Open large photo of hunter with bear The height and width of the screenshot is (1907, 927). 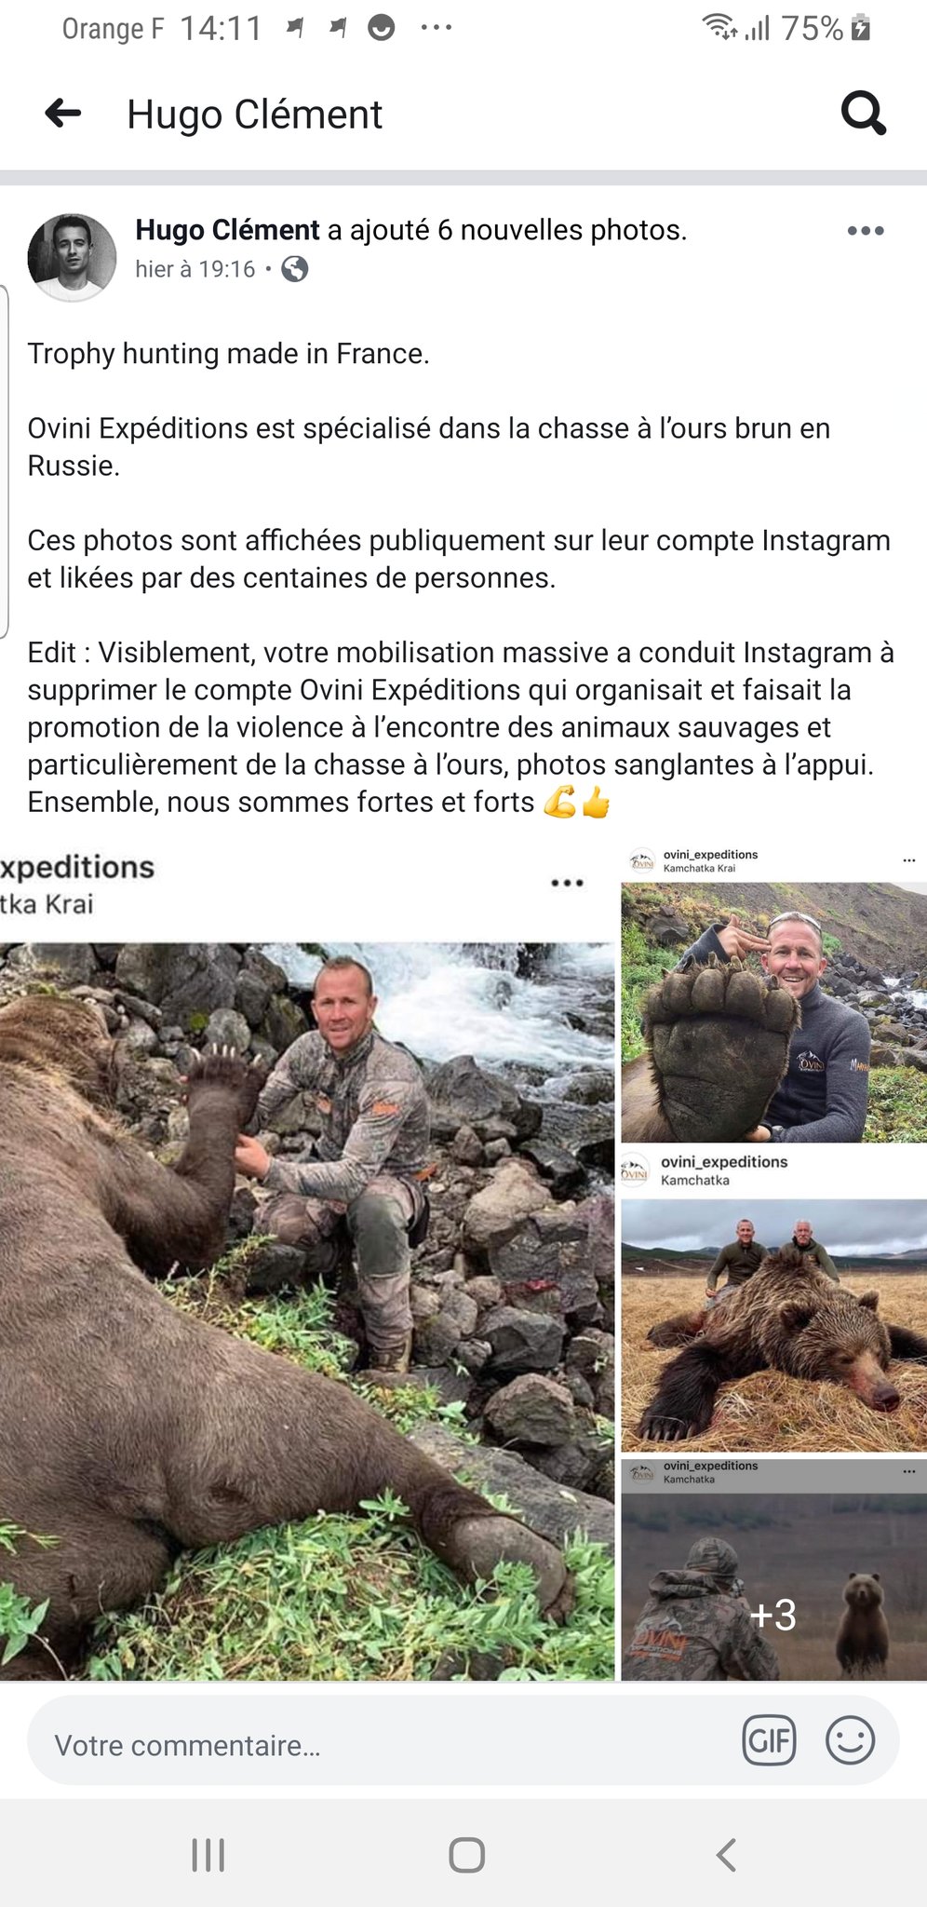307,1265
